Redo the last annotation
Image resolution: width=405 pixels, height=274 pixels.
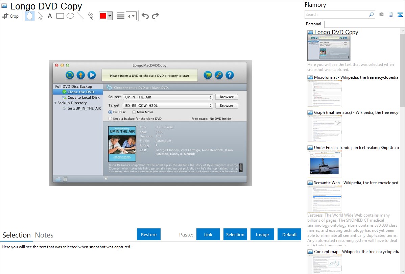(155, 16)
